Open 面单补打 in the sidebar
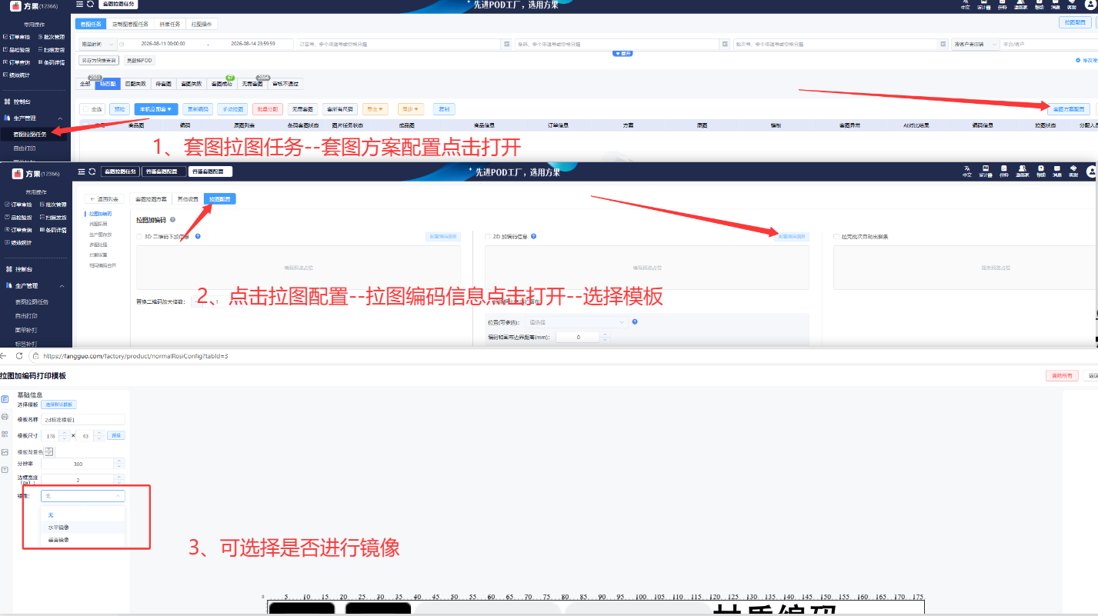 26,329
